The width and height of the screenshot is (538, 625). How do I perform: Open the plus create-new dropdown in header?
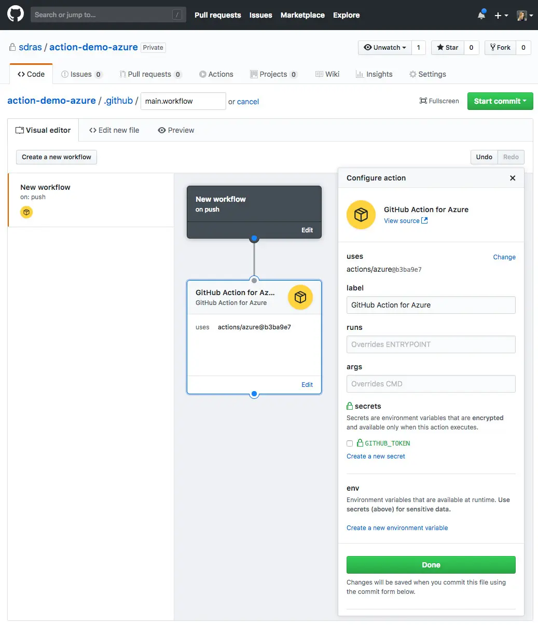tap(501, 16)
